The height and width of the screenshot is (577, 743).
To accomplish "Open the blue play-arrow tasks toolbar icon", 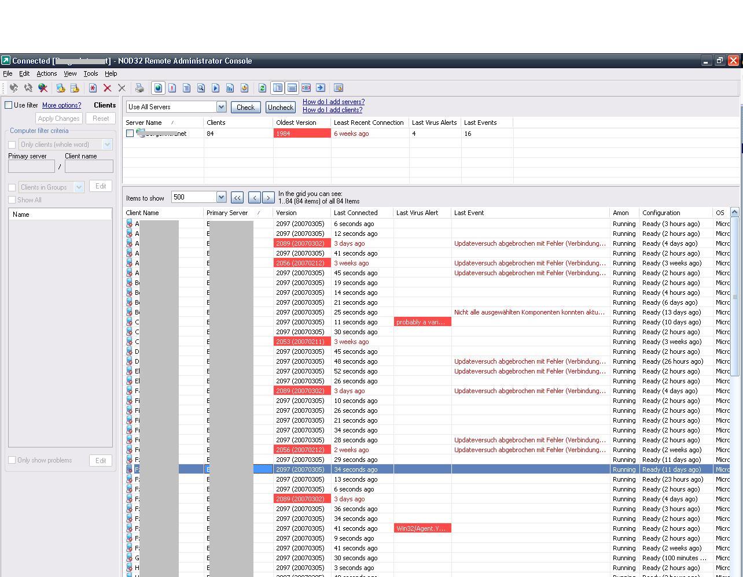I will click(x=215, y=88).
